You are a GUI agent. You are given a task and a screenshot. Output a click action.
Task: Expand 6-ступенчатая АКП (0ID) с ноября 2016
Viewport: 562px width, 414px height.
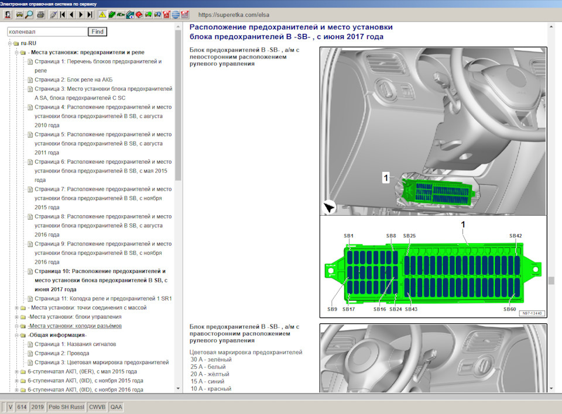point(16,389)
